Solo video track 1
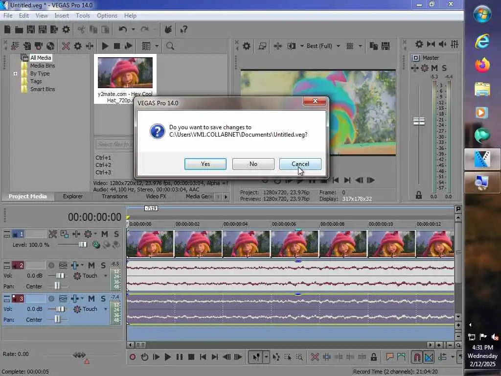 [116, 234]
